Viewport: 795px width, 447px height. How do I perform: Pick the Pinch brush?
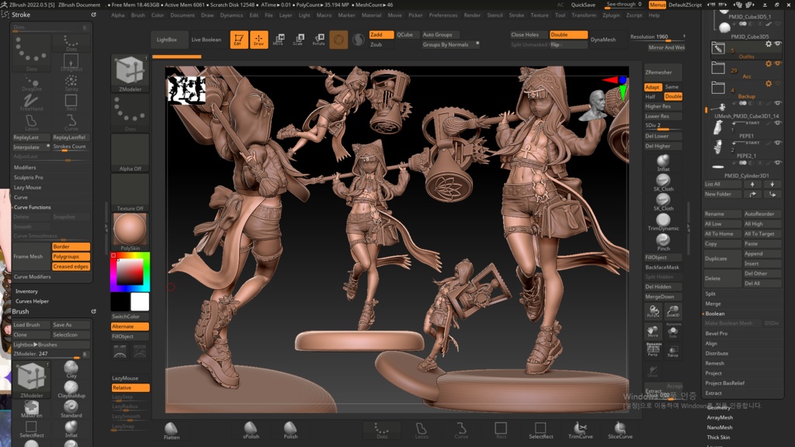pos(663,242)
